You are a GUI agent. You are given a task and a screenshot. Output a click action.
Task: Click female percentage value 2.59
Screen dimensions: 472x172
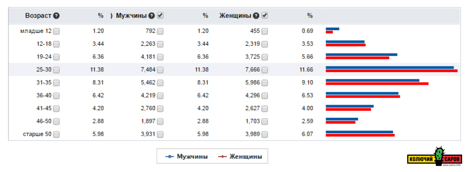[308, 122]
